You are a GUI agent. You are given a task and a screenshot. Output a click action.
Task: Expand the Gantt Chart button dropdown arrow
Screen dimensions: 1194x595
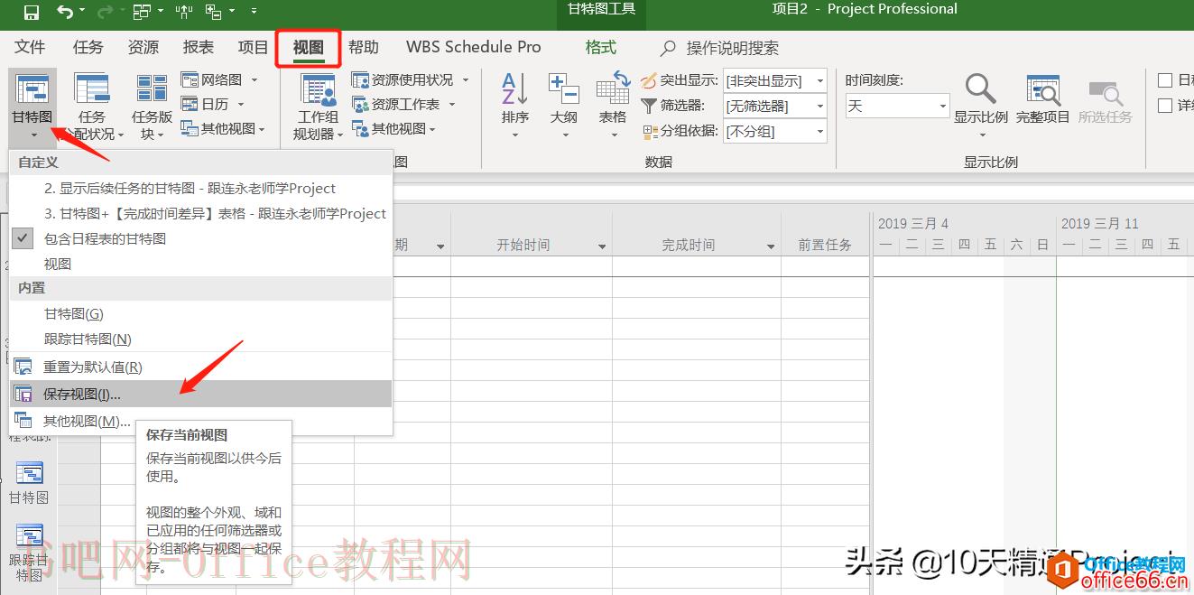click(x=32, y=135)
